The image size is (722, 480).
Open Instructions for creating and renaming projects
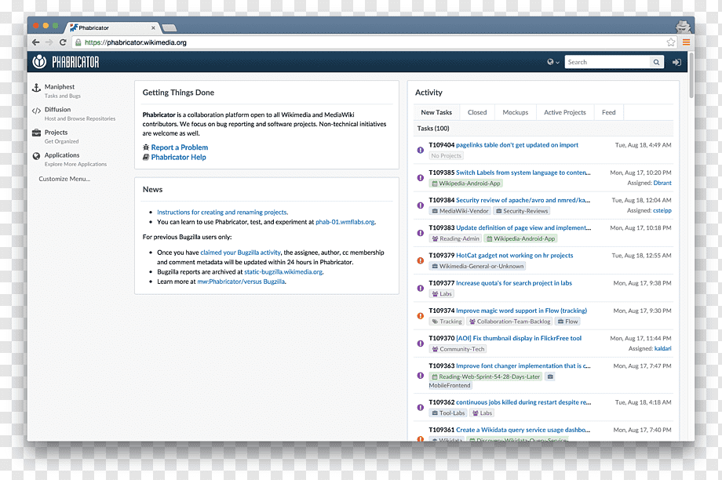click(x=222, y=213)
